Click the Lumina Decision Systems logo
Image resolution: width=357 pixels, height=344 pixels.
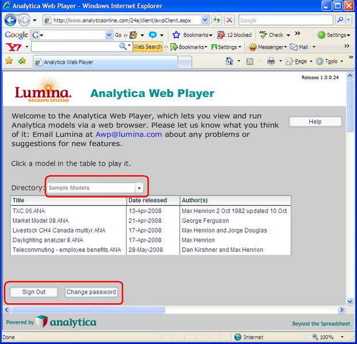pyautogui.click(x=43, y=90)
